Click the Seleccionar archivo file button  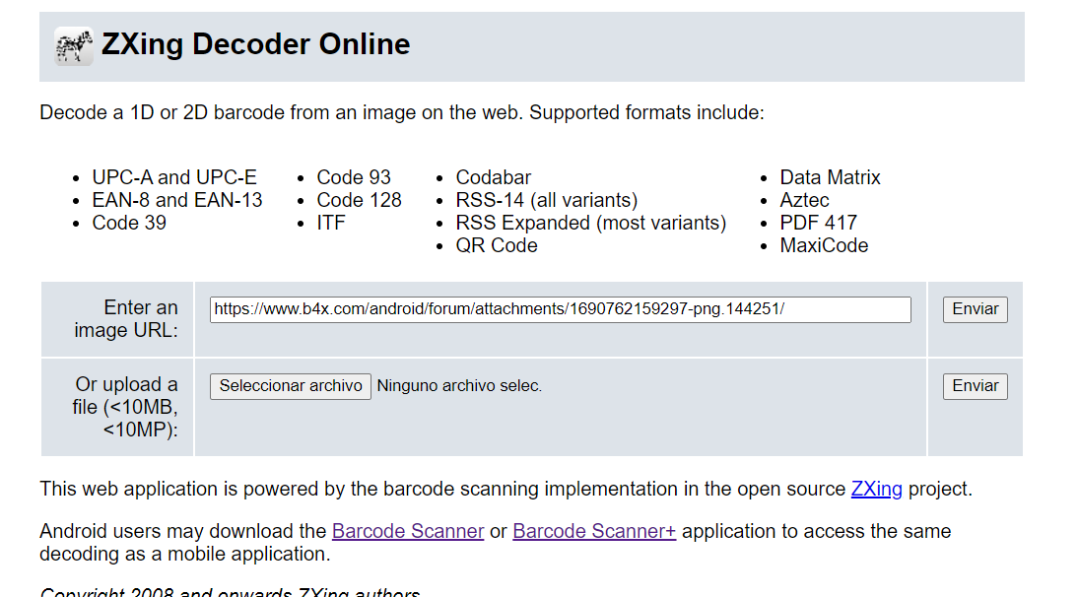tap(291, 386)
